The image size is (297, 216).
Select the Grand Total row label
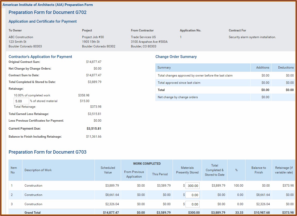(32, 213)
